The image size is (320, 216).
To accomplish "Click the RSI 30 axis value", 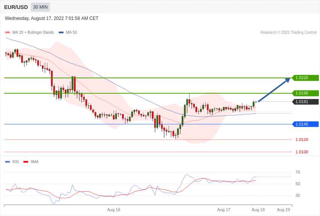I will pos(298,195).
